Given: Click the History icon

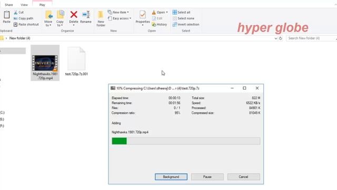Looking at the screenshot, I should pyautogui.click(x=154, y=25).
